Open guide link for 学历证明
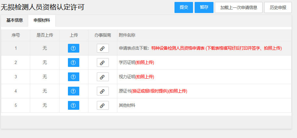 coord(103,62)
